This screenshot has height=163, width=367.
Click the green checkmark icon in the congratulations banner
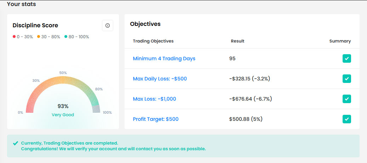pyautogui.click(x=15, y=143)
